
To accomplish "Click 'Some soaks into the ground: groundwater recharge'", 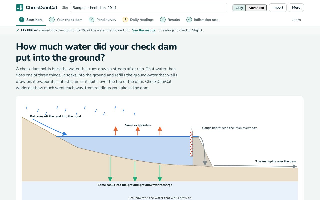I will tap(135, 185).
